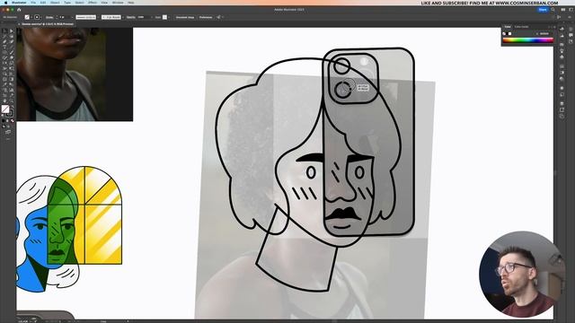Select the Eyedropper tool
Viewport: 575px width, 323px height.
tap(4, 84)
